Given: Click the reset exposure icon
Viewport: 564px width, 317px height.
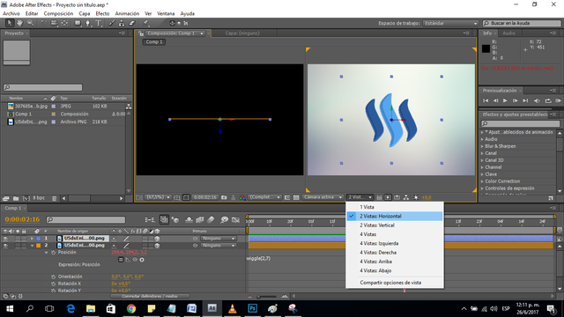Looking at the screenshot, I should coord(415,197).
